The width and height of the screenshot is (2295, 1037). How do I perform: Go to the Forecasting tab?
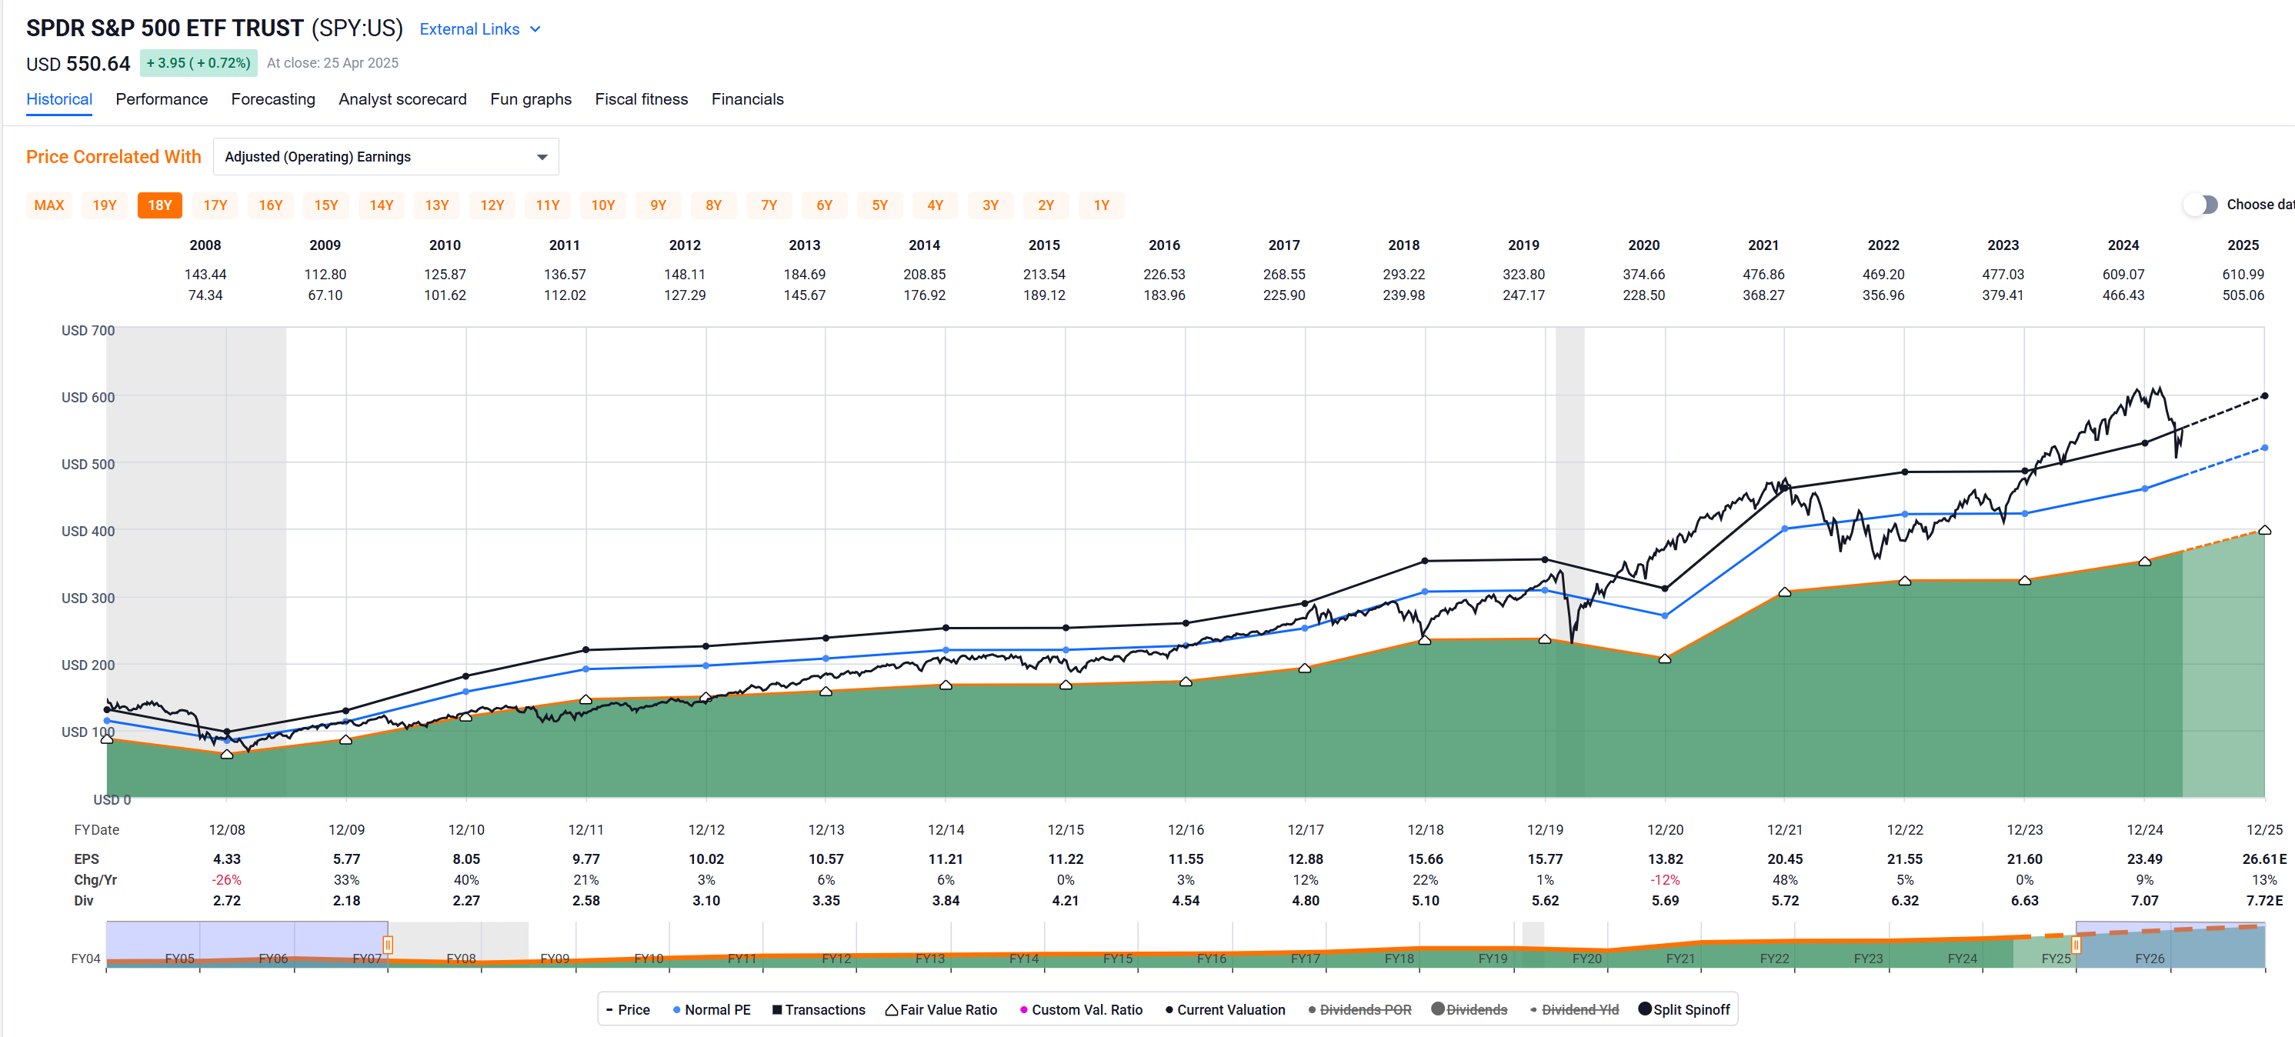click(x=272, y=99)
